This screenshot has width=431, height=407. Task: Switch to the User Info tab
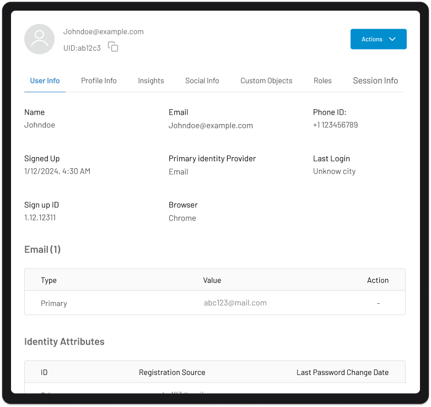45,81
